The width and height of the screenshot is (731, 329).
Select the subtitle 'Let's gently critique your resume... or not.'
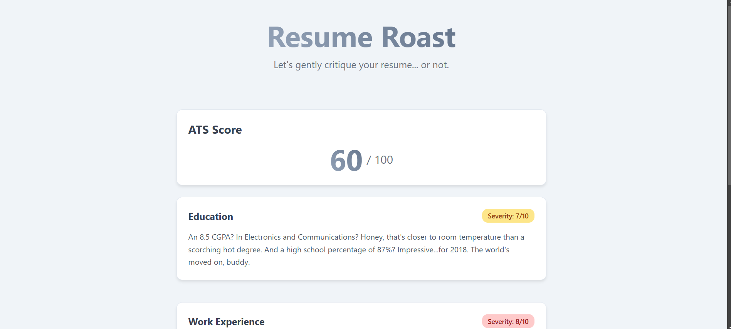coord(361,65)
